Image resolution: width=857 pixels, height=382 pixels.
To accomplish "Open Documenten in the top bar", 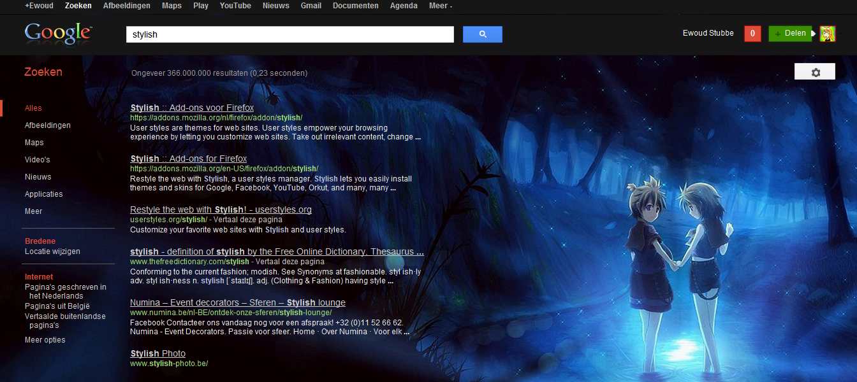I will pos(355,6).
